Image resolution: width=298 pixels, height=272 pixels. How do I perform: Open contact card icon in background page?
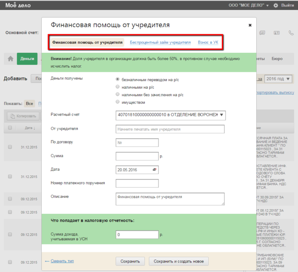point(276,33)
